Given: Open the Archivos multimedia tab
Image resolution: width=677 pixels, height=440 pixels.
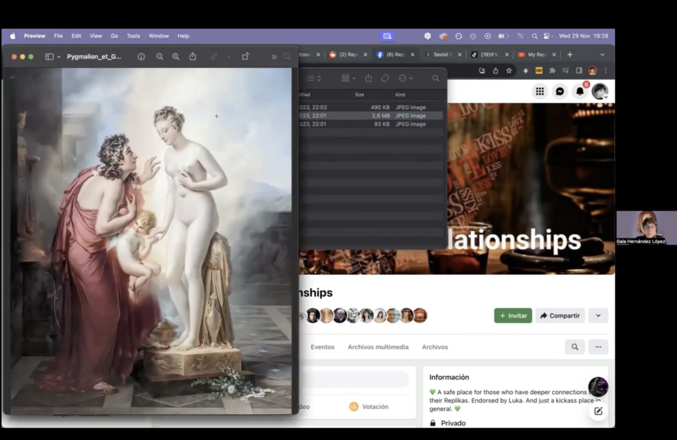Looking at the screenshot, I should (x=378, y=348).
